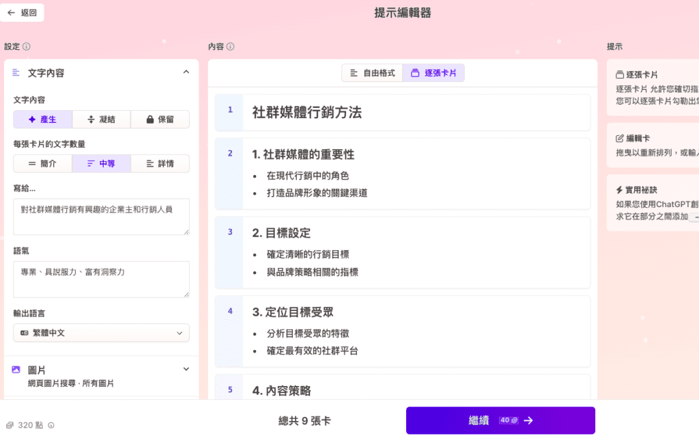
Task: Click the 返回 back button
Action: pos(23,12)
